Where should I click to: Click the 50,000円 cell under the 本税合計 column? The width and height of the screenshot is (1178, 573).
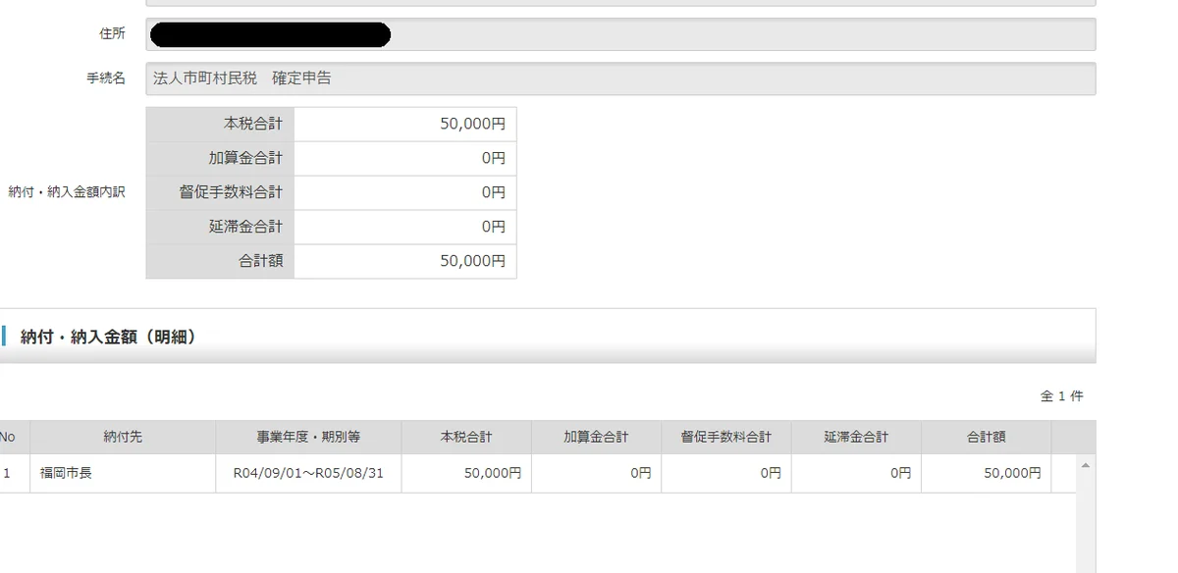point(466,473)
